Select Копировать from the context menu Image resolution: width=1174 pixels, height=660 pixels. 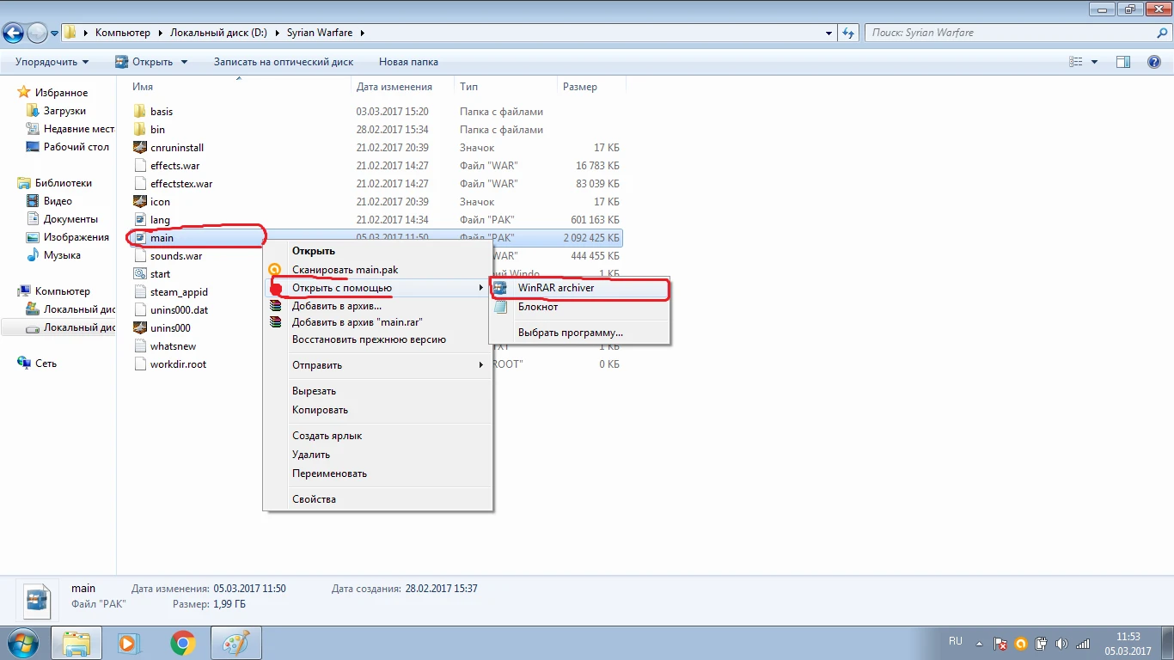pos(378,410)
